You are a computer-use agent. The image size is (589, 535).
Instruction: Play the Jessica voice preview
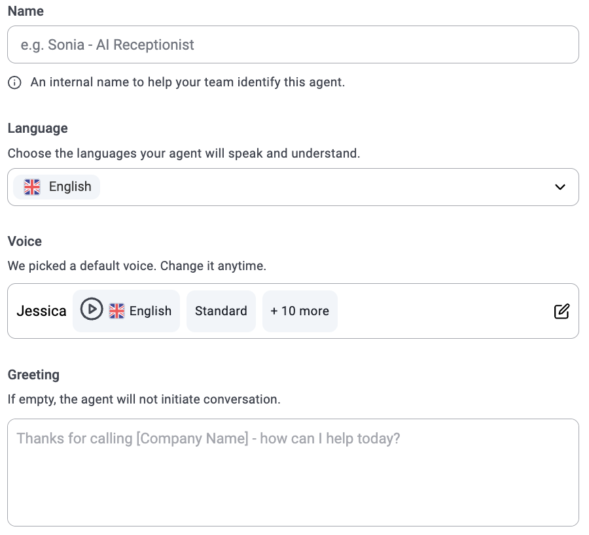tap(92, 310)
